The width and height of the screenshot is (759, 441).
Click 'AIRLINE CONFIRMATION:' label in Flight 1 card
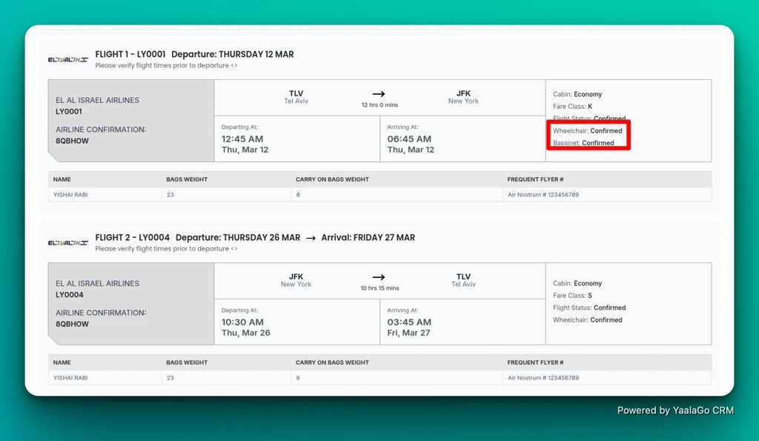[101, 130]
